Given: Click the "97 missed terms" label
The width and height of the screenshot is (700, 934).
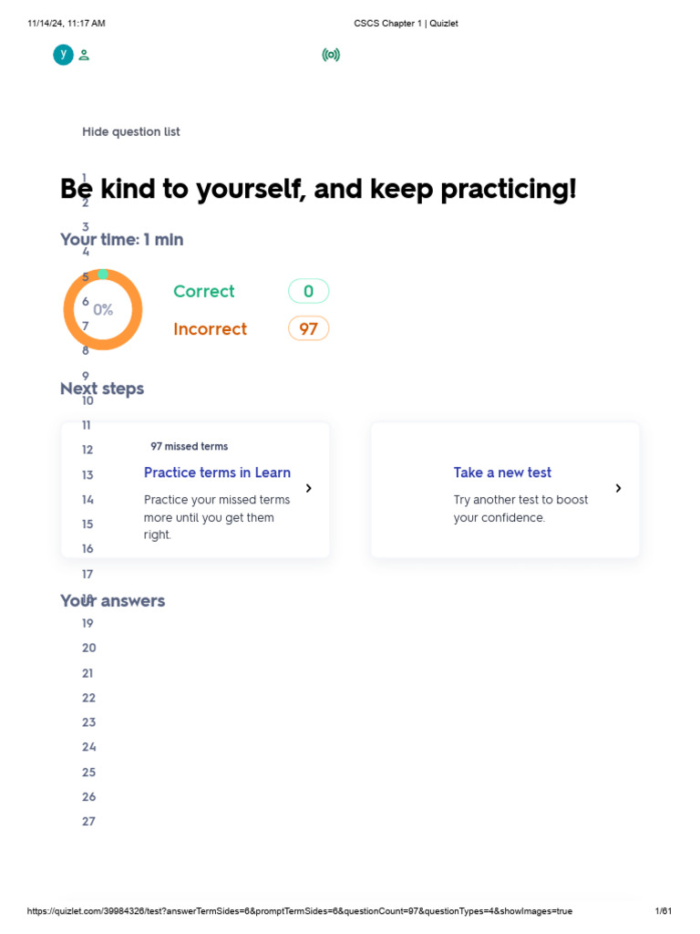Looking at the screenshot, I should click(x=190, y=447).
